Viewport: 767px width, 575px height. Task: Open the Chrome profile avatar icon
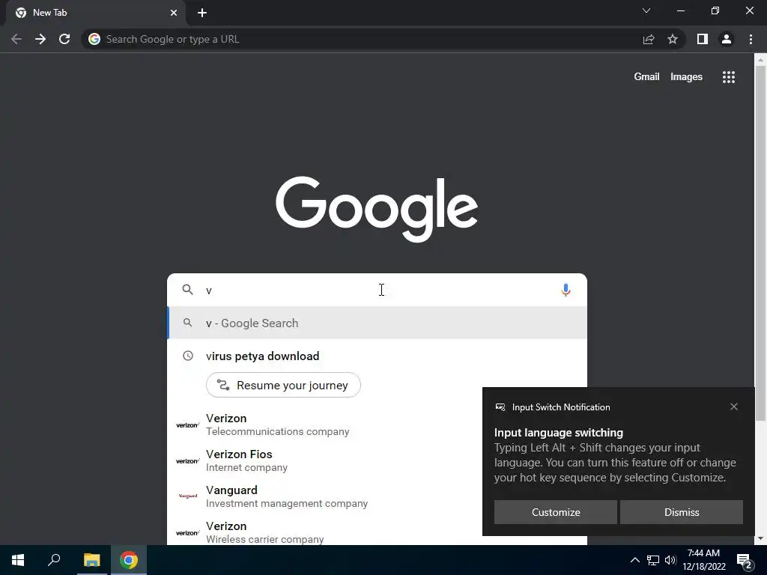pyautogui.click(x=727, y=39)
